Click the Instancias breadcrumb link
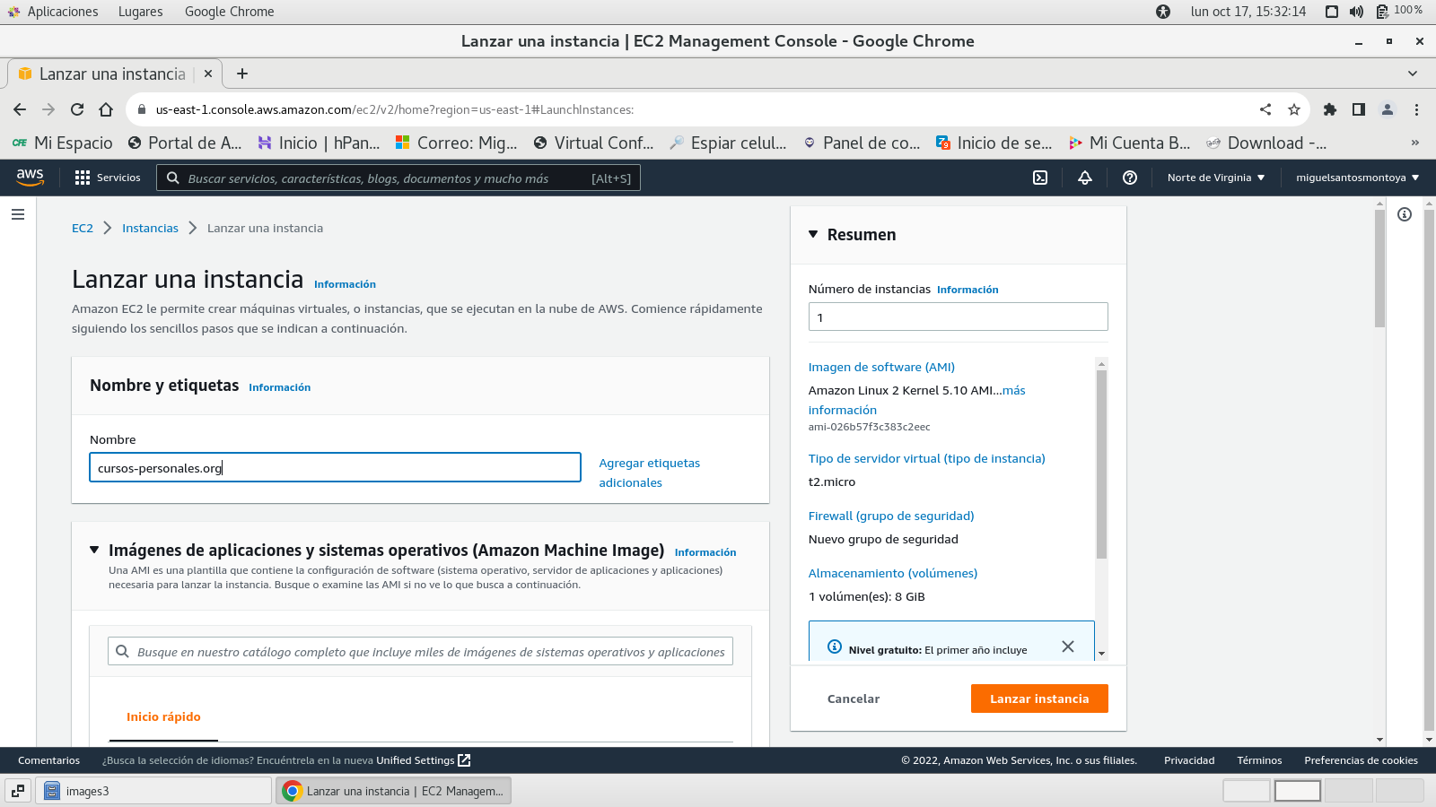1436x807 pixels. point(150,228)
